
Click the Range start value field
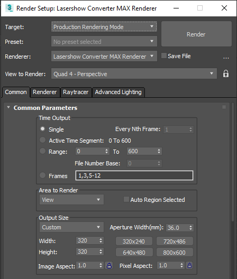tap(90, 151)
